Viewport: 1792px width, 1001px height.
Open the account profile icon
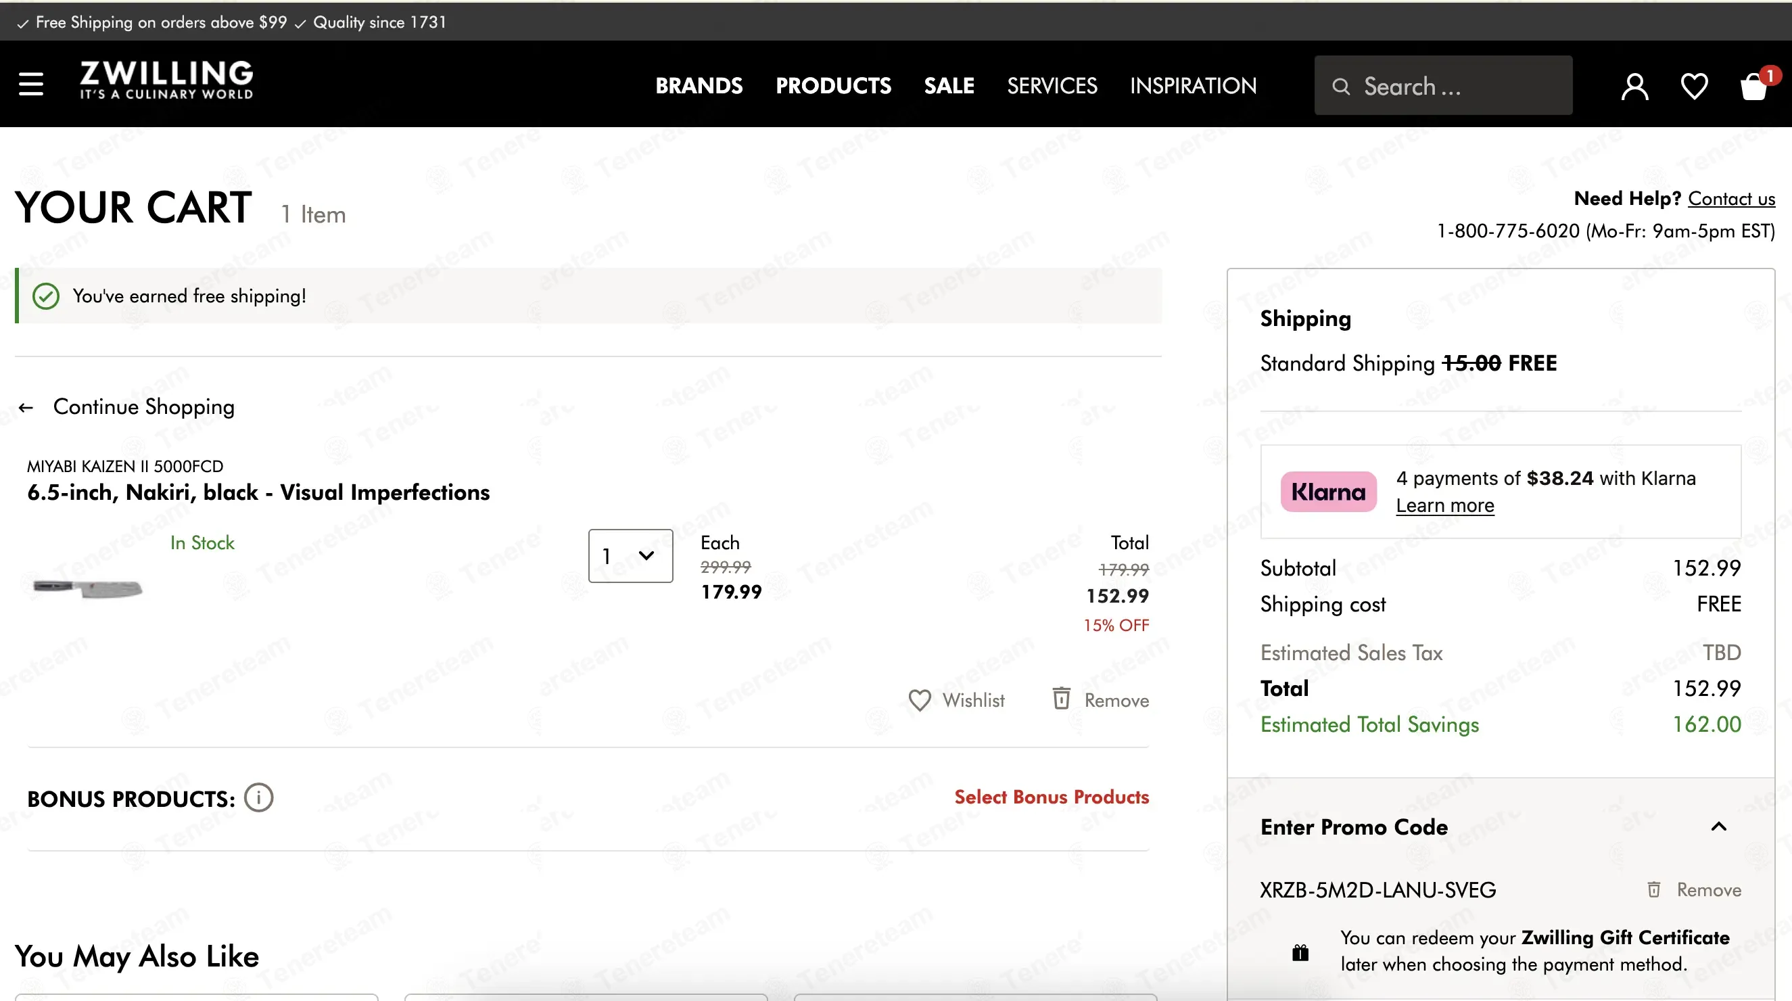tap(1634, 87)
